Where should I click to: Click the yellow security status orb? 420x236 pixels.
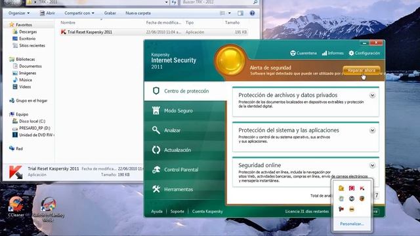click(230, 60)
